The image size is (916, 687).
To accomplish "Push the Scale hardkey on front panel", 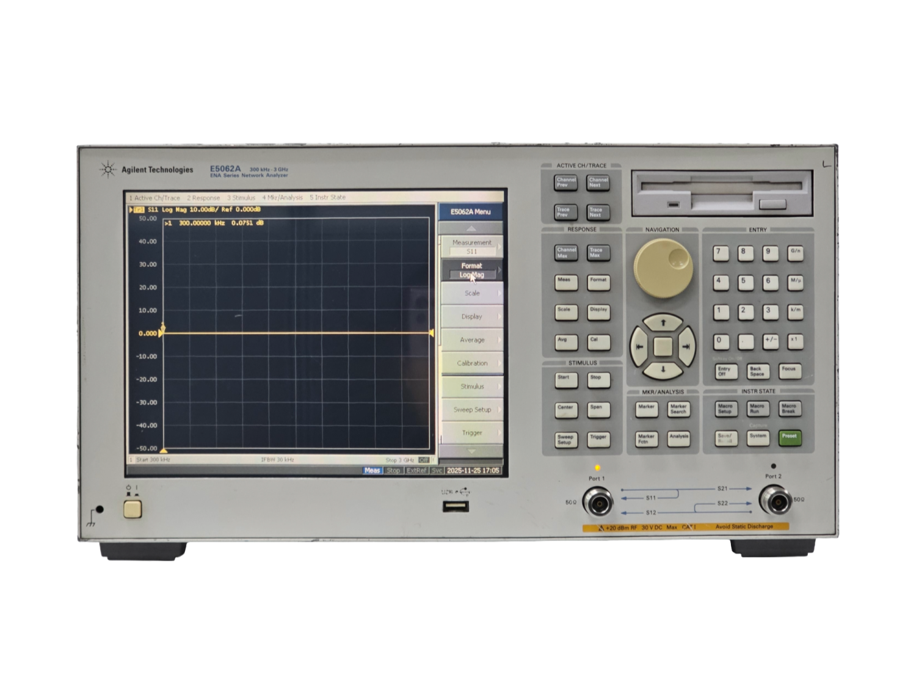I will point(566,311).
